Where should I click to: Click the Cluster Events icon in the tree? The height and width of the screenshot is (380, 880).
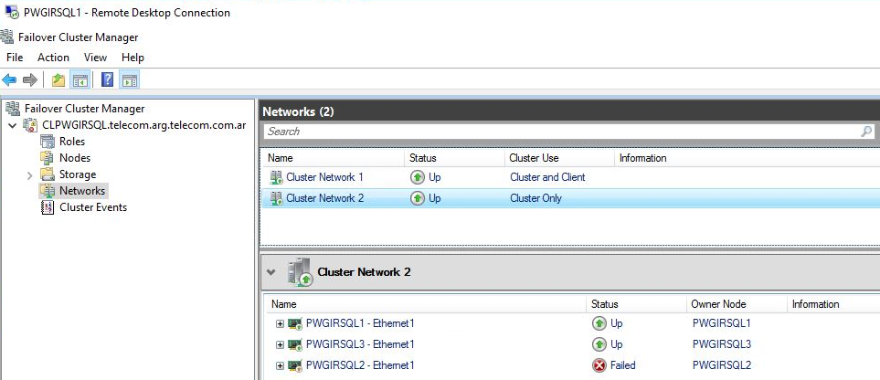pos(48,207)
